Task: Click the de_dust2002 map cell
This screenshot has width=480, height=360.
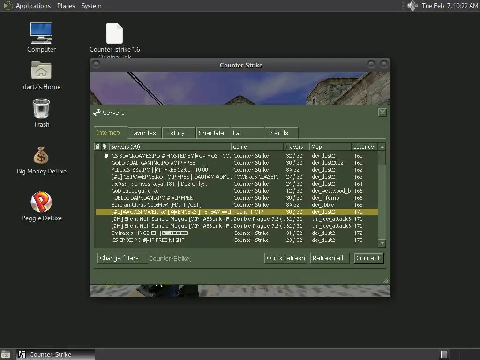Action: click(328, 163)
